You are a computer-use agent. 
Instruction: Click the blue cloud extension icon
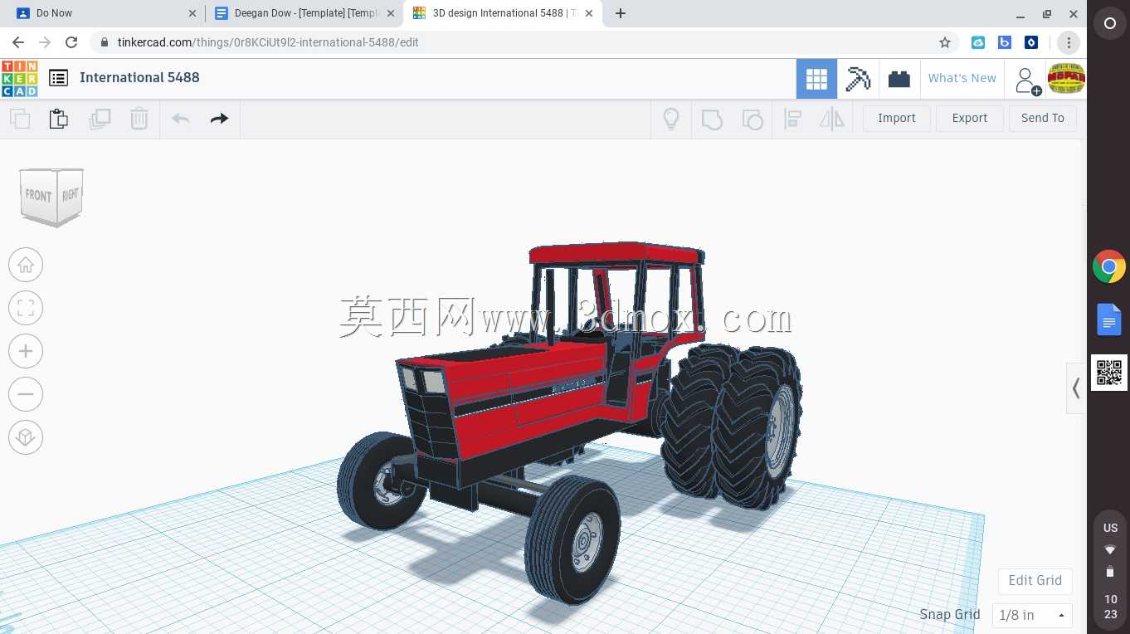978,42
